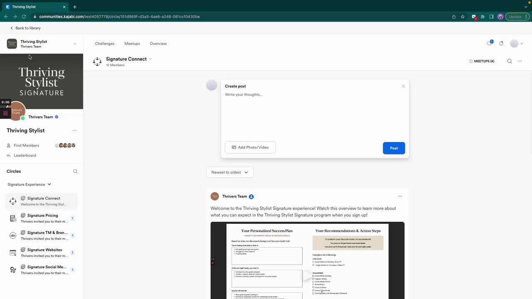Click the Signature Connect circle icon in header

tap(97, 61)
